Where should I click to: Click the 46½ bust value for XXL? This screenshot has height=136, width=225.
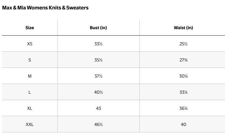[98, 124]
